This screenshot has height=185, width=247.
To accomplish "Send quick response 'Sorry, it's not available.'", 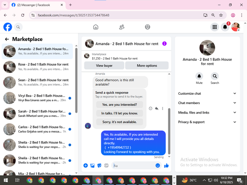I will [120, 122].
